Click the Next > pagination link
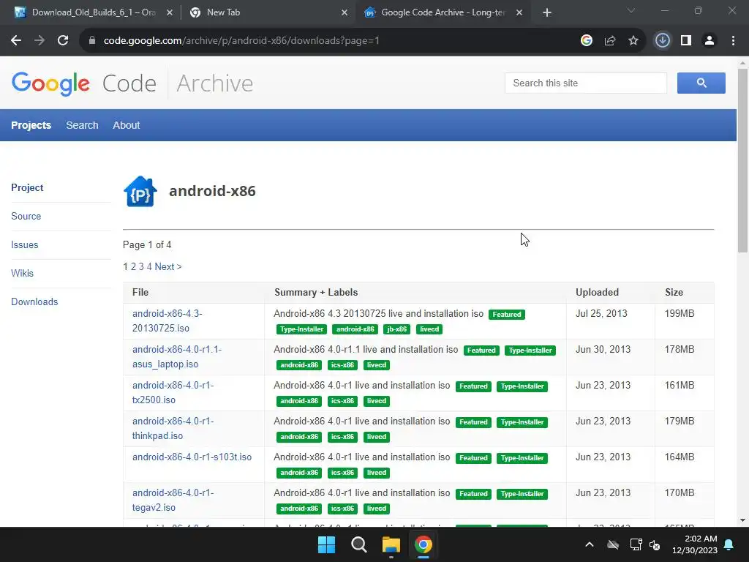749x562 pixels. pyautogui.click(x=168, y=266)
